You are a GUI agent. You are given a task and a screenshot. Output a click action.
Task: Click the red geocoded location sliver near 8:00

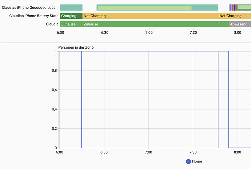click(x=236, y=8)
